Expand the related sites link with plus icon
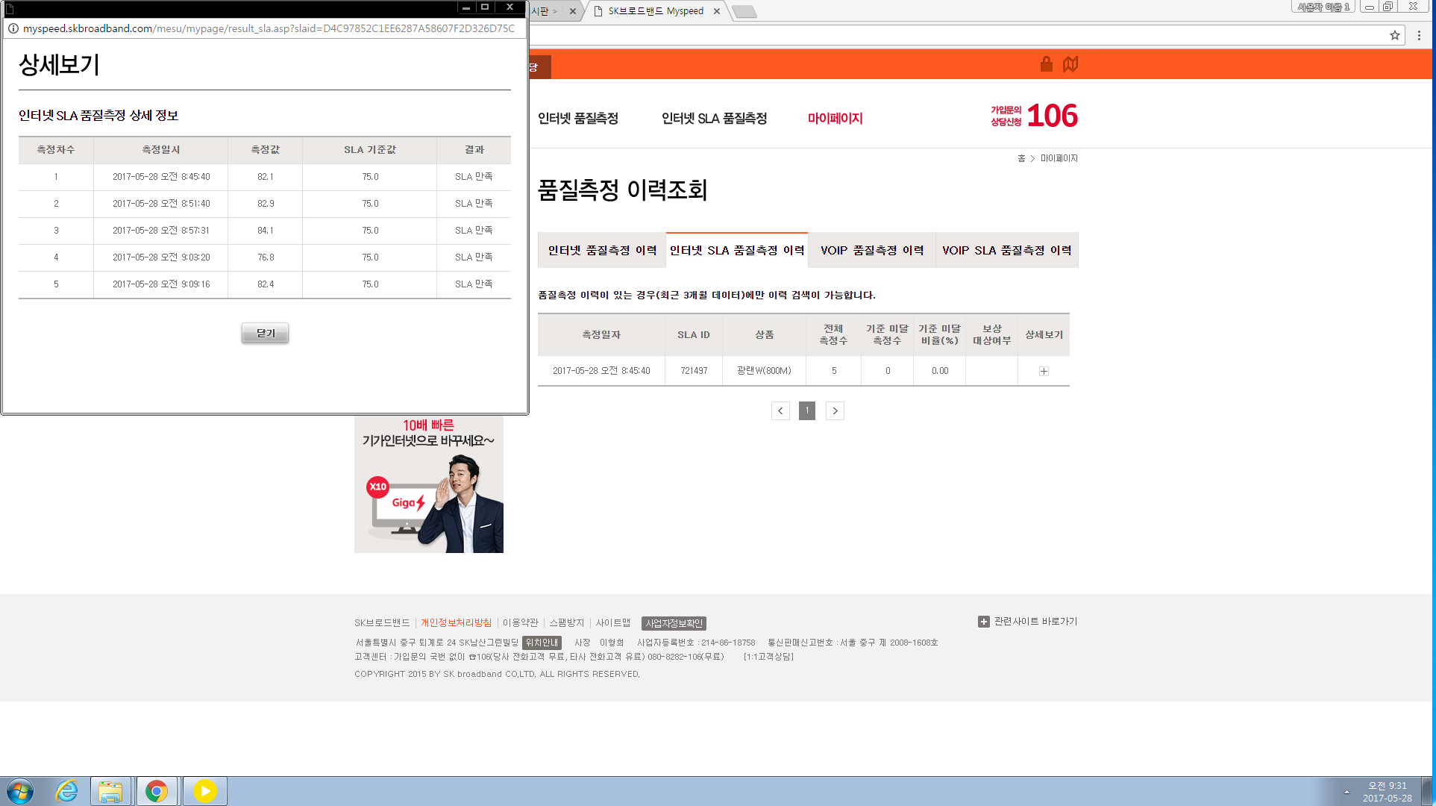Viewport: 1436px width, 806px height. pyautogui.click(x=1027, y=622)
